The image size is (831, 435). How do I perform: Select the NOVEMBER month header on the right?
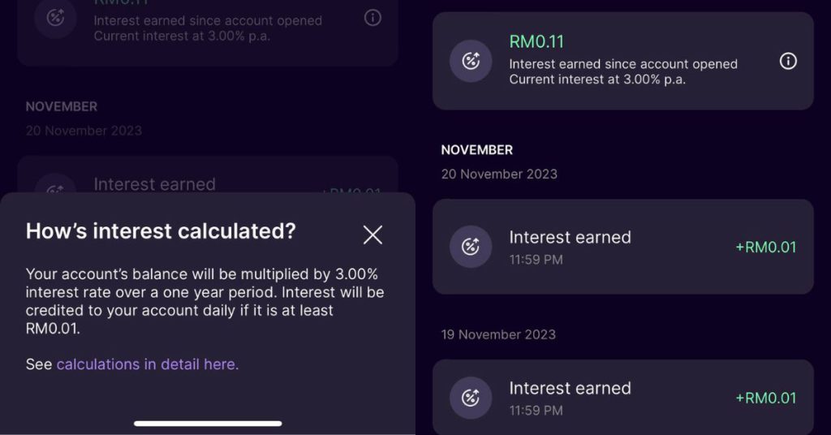[x=476, y=150]
